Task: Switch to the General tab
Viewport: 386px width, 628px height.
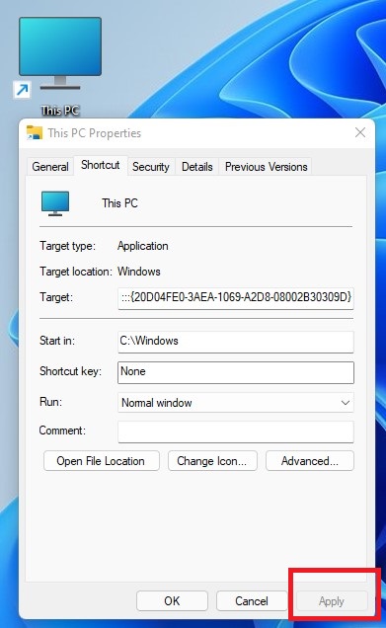Action: click(50, 167)
